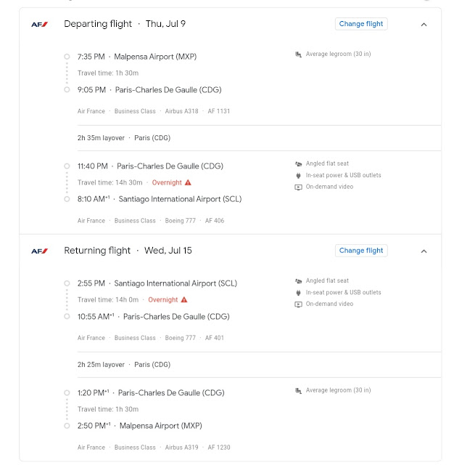454x465 pixels.
Task: Click Change flight for departing Thu, Jul 9
Action: click(361, 24)
